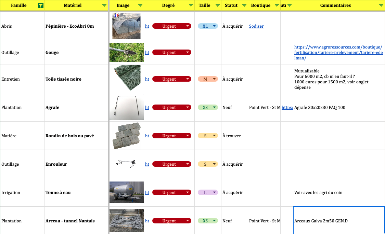385x234 pixels.
Task: Open the Image column filter icon
Action: coord(140,6)
